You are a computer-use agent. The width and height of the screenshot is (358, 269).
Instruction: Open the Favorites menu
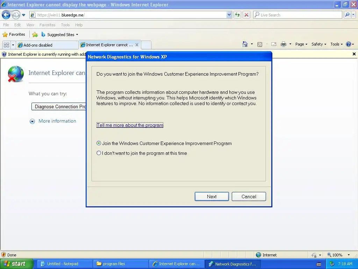pyautogui.click(x=47, y=25)
